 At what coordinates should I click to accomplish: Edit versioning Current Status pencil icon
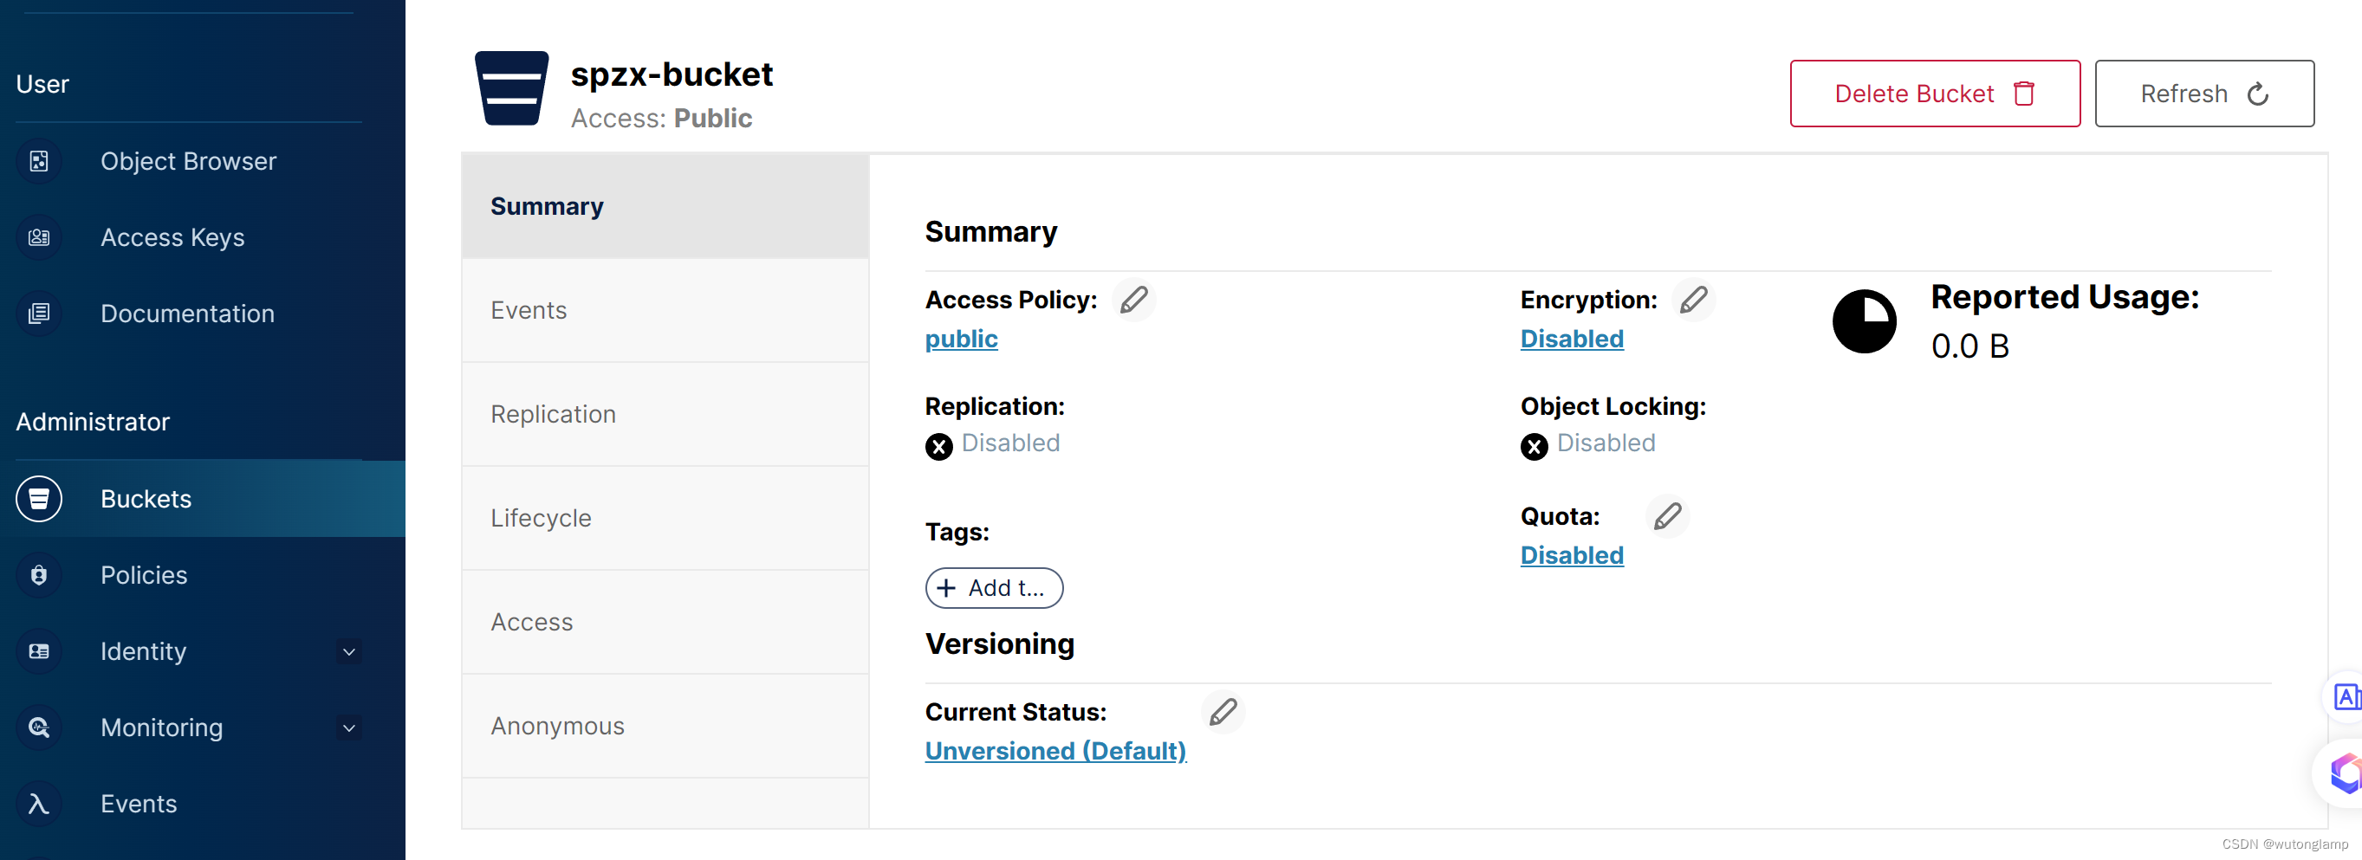point(1223,712)
